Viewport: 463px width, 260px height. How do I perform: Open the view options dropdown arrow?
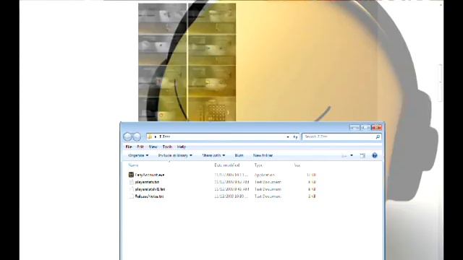pos(352,156)
